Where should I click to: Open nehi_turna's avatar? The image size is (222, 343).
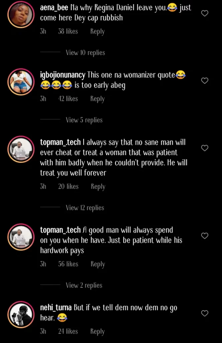coord(21,315)
